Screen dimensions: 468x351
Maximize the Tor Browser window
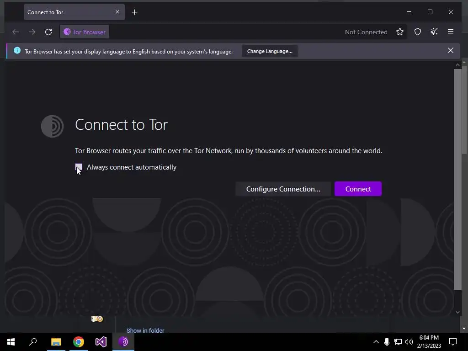click(430, 12)
